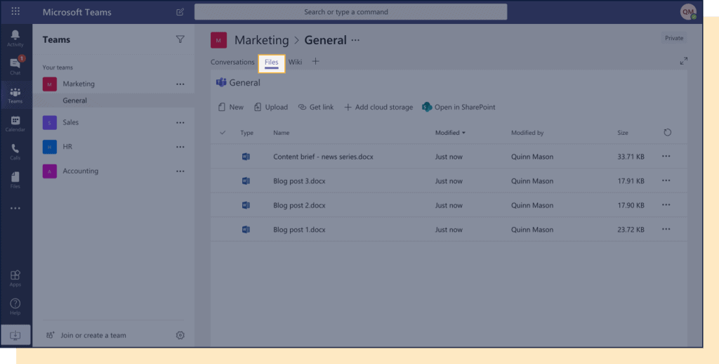This screenshot has width=719, height=364.
Task: Open more options for Marketing team
Action: coord(180,84)
